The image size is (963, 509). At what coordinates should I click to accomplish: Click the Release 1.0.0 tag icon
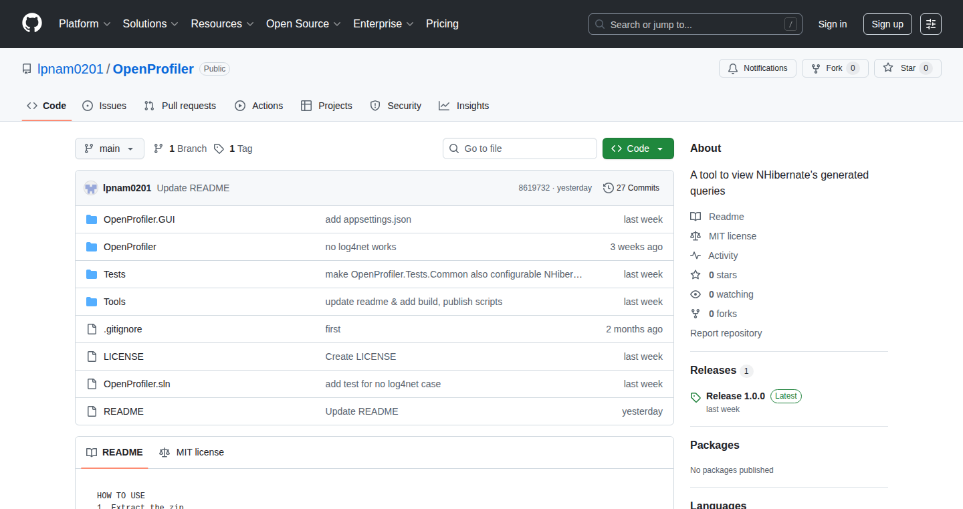point(695,397)
